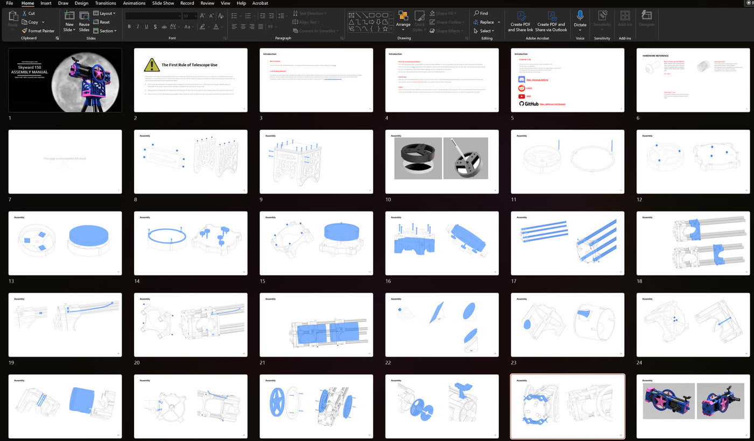Click the Cut scissors icon

24,13
